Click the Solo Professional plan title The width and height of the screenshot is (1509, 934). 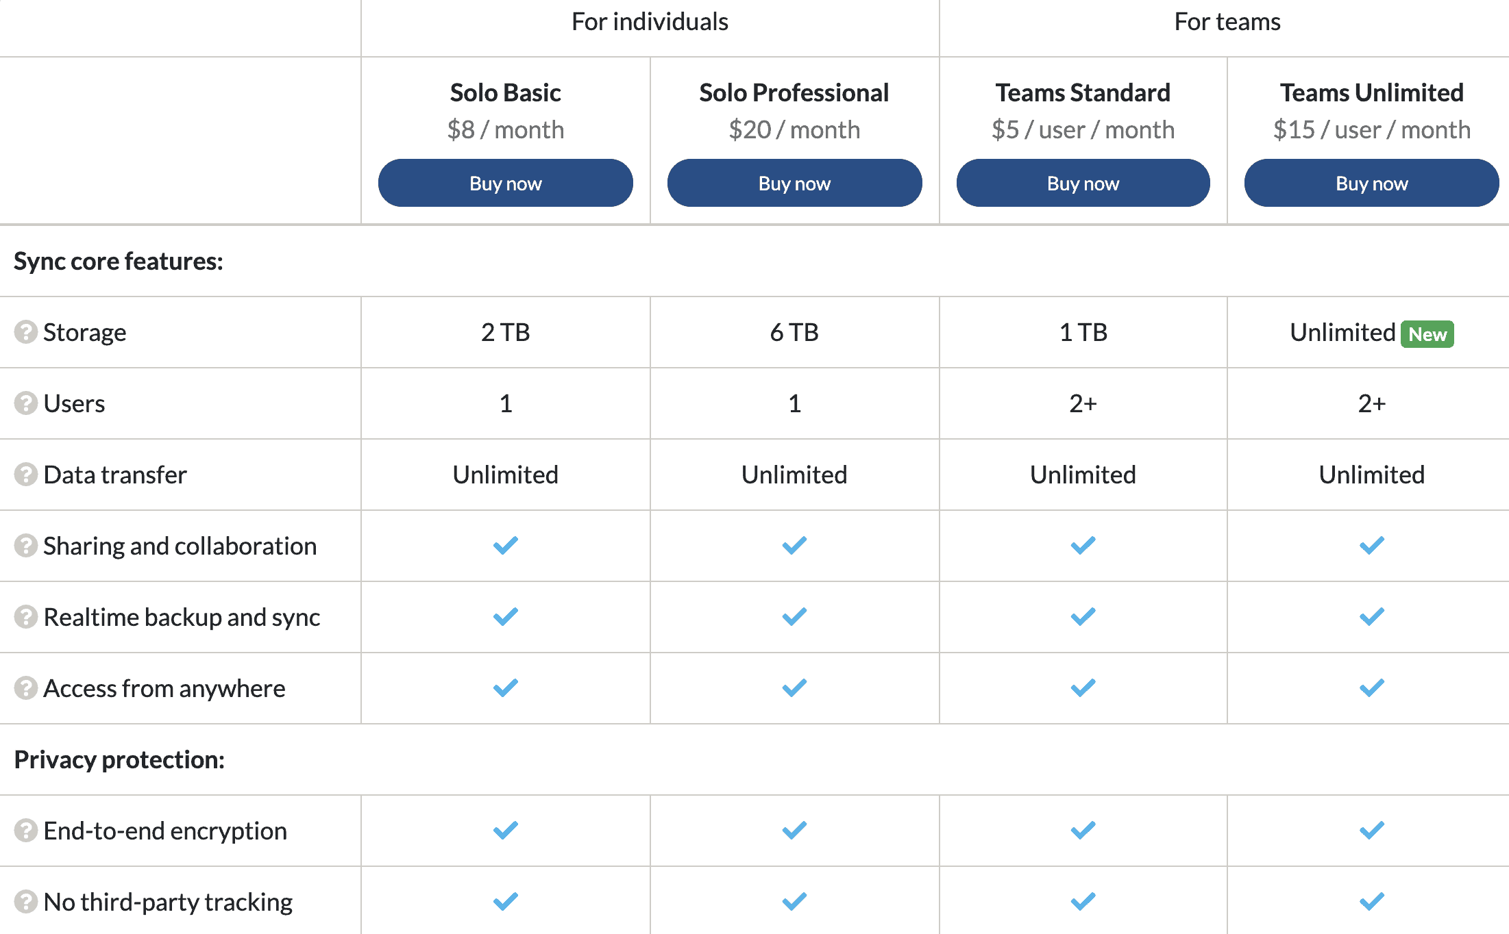794,92
